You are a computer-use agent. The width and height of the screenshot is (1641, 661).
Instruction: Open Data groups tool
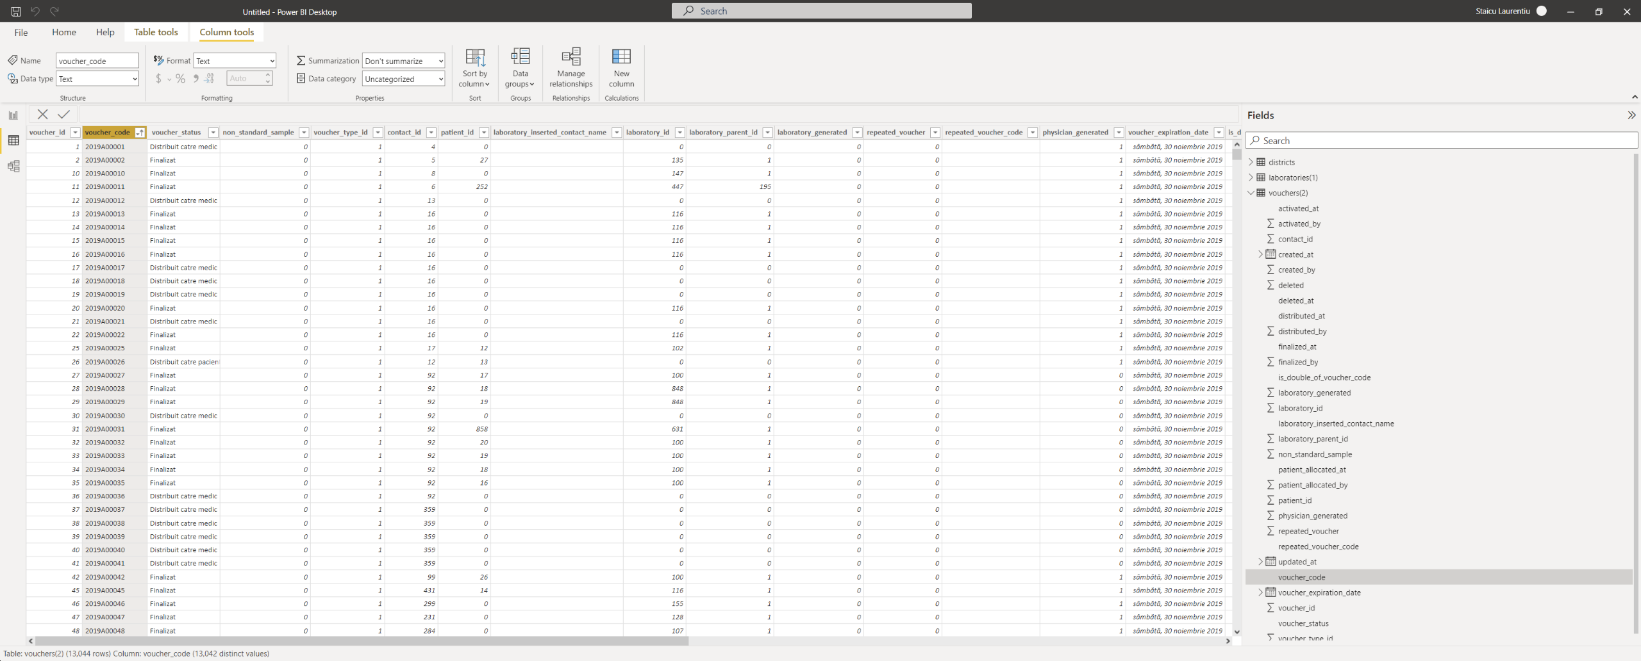(x=520, y=68)
